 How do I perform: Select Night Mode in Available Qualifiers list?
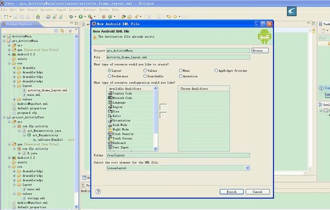121,130
